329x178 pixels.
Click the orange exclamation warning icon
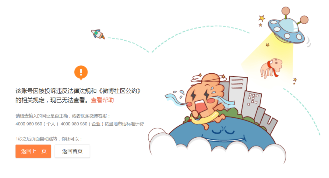tap(81, 72)
